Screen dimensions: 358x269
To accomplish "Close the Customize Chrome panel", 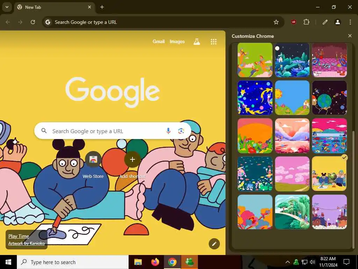I will (x=350, y=36).
